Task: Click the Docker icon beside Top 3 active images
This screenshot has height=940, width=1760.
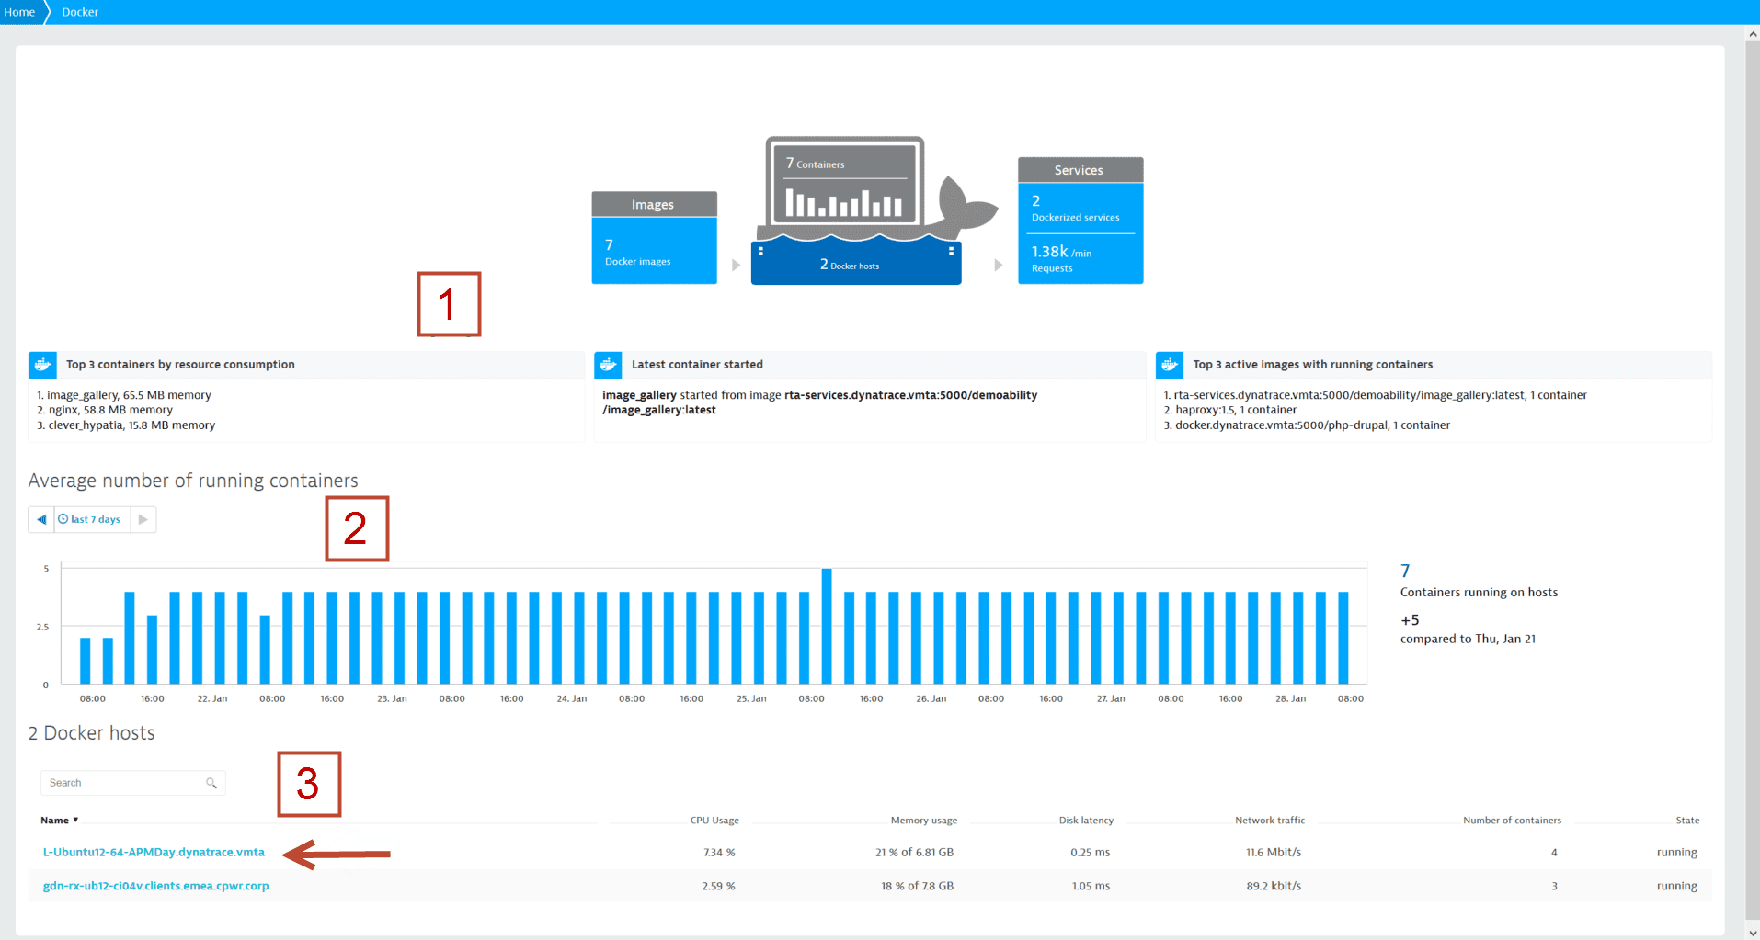Action: click(1170, 365)
